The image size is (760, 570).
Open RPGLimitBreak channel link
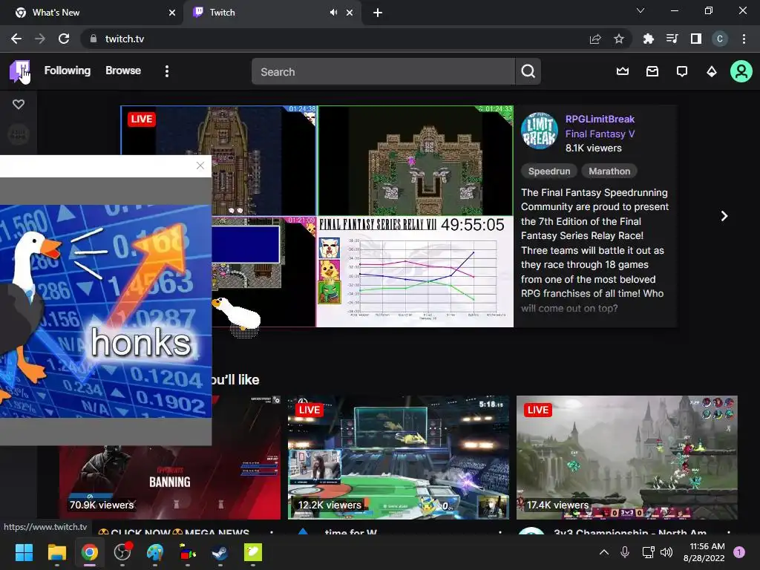pos(600,119)
